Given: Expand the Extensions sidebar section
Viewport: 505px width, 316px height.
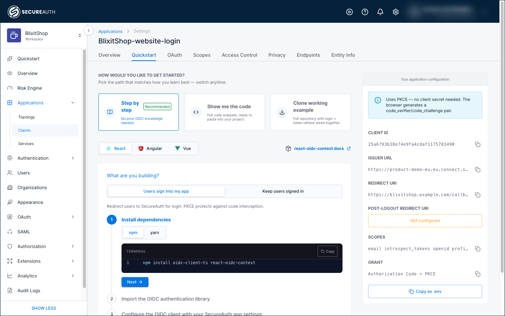Looking at the screenshot, I should [x=73, y=261].
